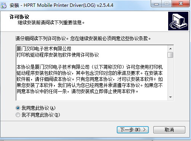191x141 pixels.
Task: Click the text 继续安装前请阅读下列重要信息。
Action: coord(51,23)
